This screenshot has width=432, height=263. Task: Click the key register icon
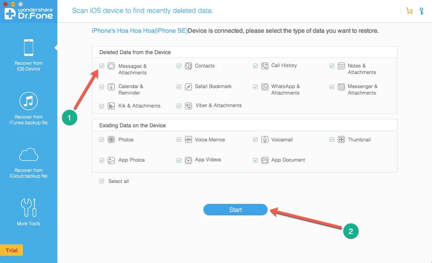[421, 11]
